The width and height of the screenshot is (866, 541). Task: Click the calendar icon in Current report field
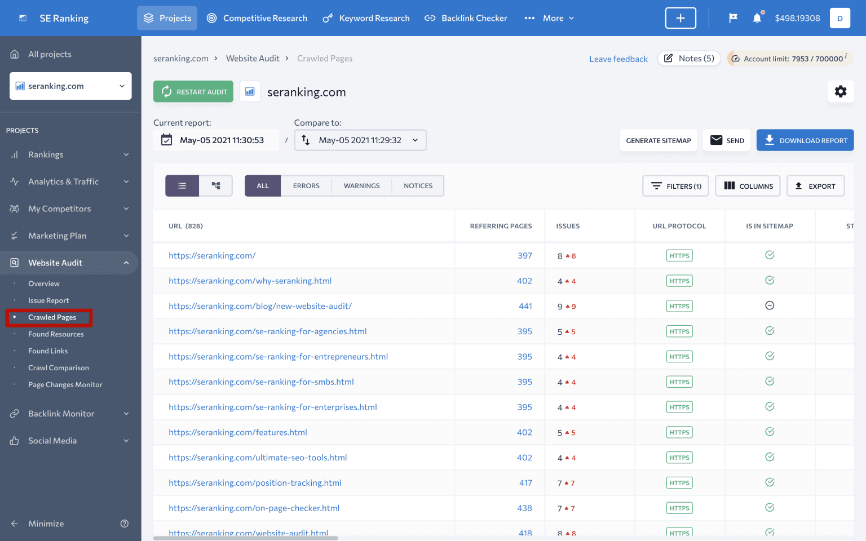coord(166,140)
